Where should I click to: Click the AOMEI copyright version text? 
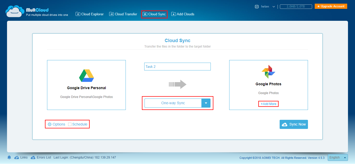point(282,158)
